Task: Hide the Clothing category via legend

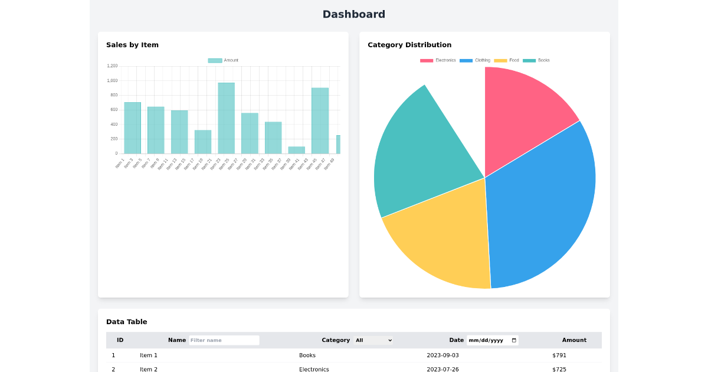Action: (x=475, y=60)
